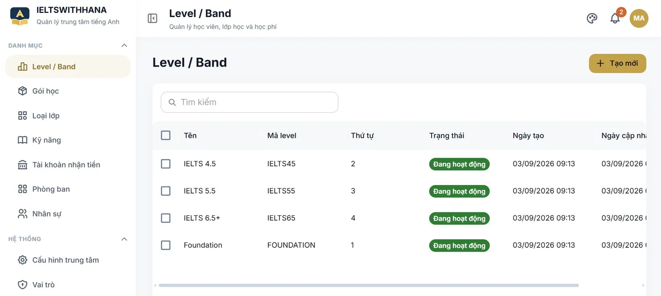Check the IELTS 6.5+ row checkbox

tap(166, 218)
